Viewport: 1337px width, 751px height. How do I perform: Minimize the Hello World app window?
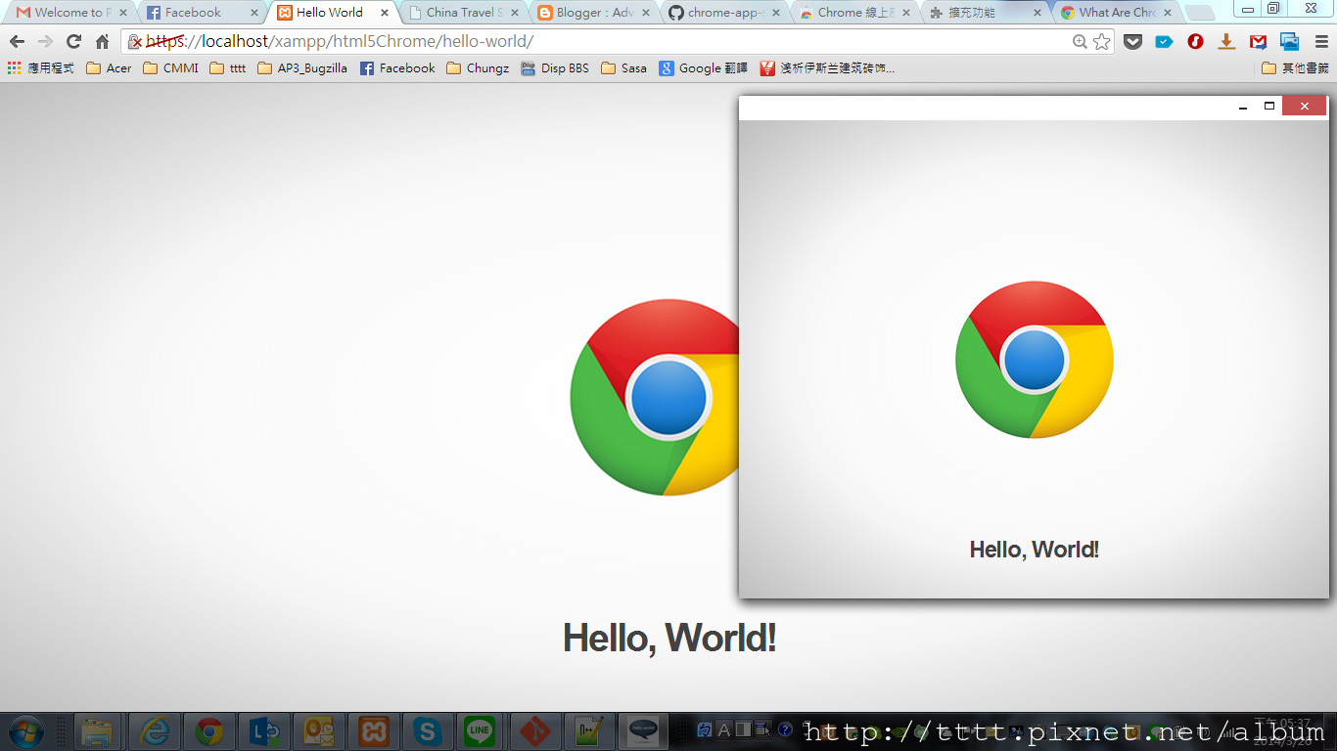[x=1243, y=107]
